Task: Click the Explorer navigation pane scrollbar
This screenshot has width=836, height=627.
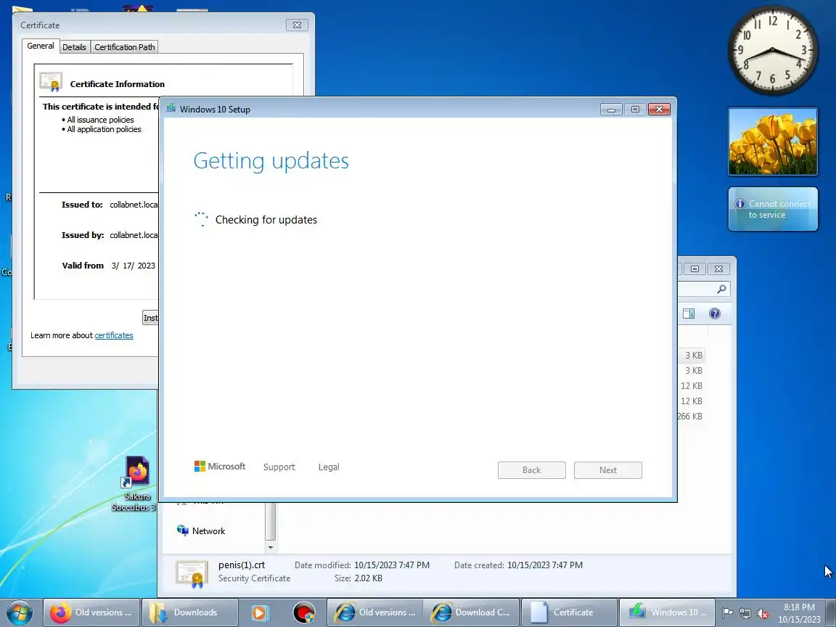Action: click(270, 520)
